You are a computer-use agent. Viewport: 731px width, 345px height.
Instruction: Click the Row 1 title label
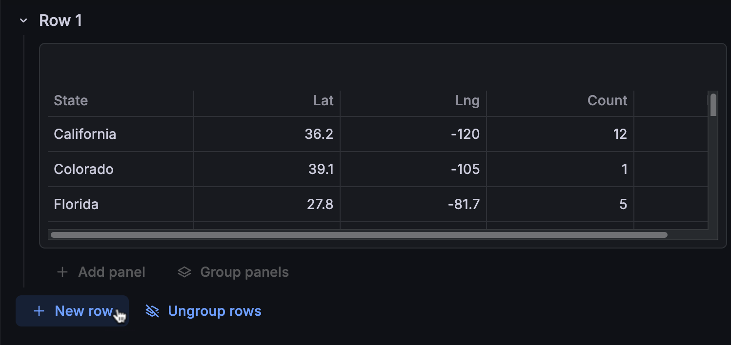[x=61, y=20]
